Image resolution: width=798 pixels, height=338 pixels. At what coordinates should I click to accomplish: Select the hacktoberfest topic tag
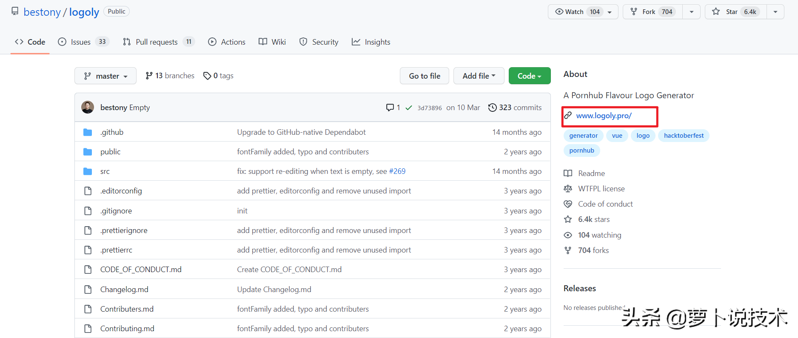[x=683, y=136]
